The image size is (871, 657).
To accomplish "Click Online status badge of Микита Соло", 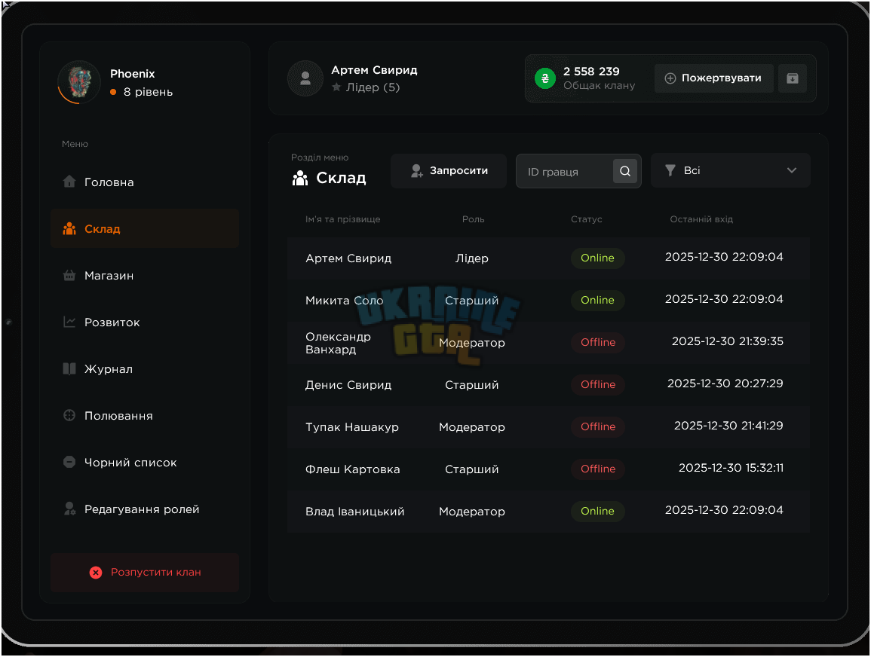I will [598, 300].
